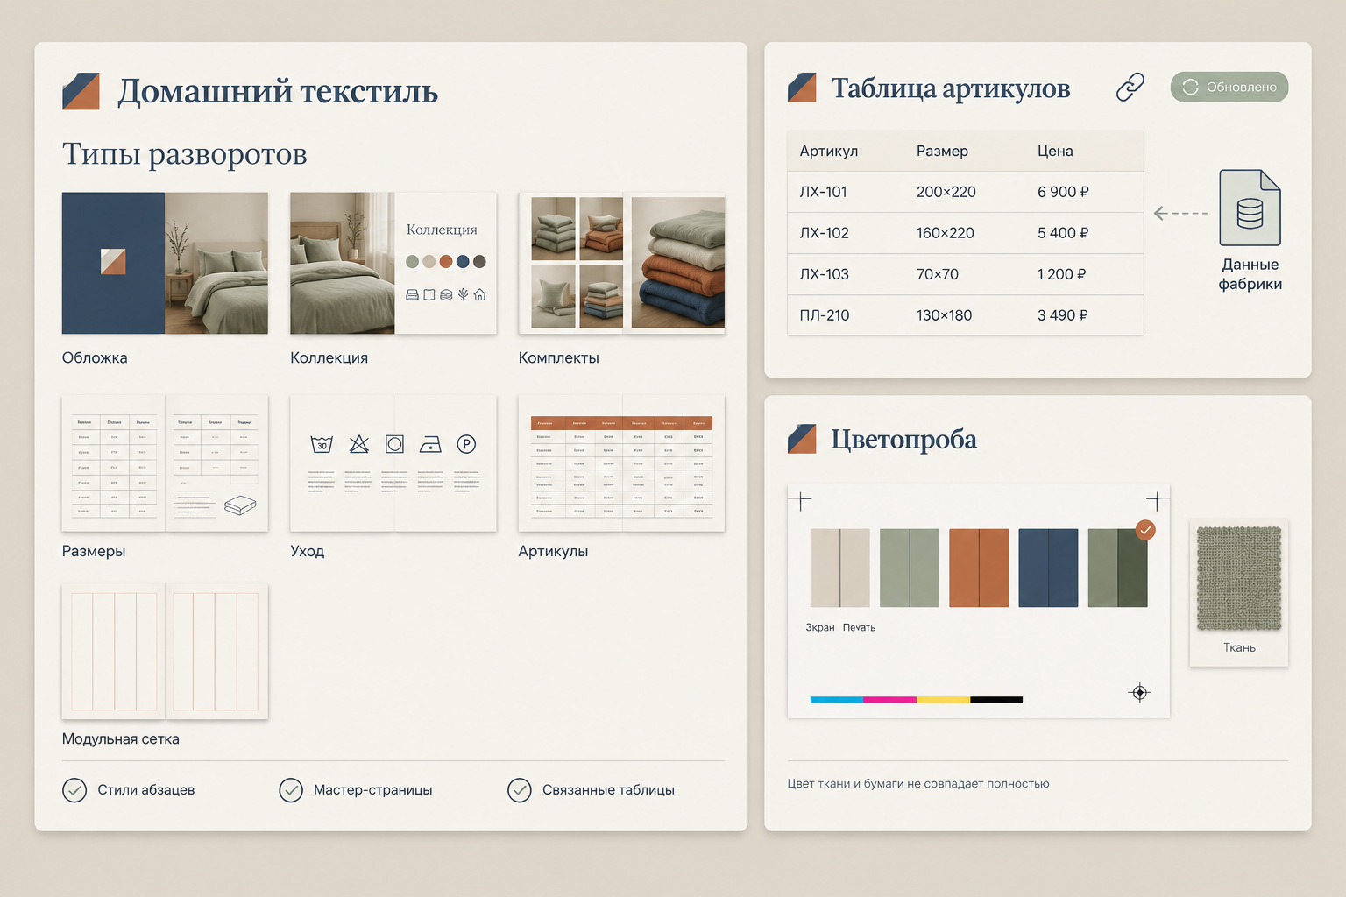Click the dry-clean P circle icon
Image resolution: width=1346 pixels, height=897 pixels.
(466, 444)
